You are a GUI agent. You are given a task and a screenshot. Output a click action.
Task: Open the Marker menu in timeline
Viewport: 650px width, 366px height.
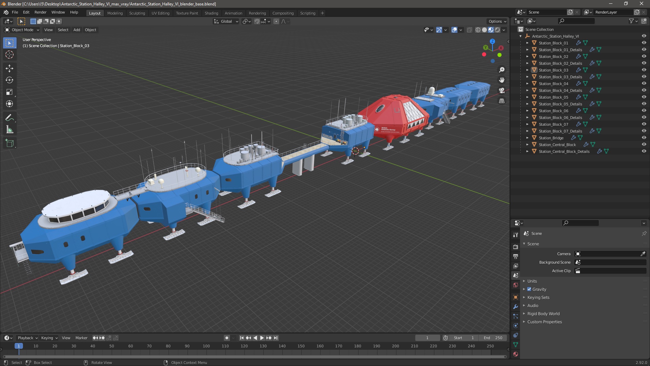81,338
